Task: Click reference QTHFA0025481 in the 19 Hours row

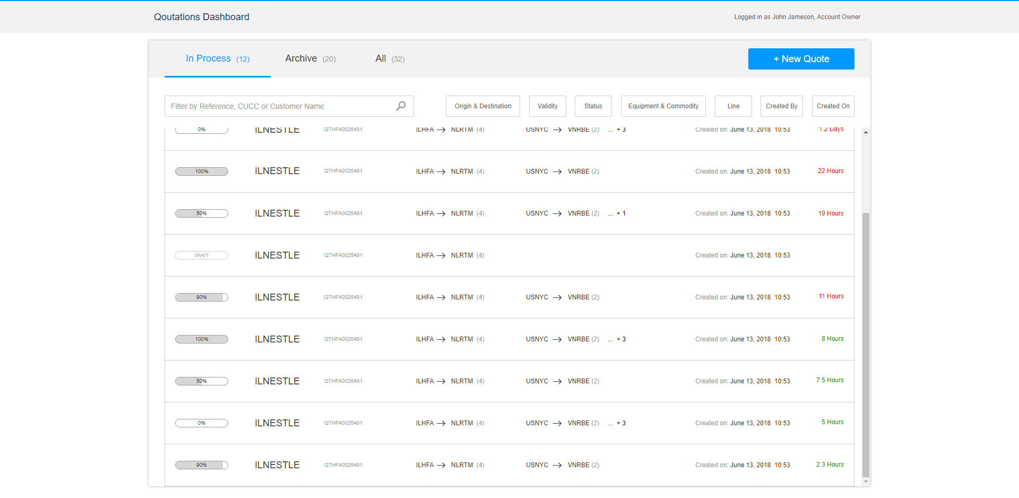Action: [x=343, y=213]
